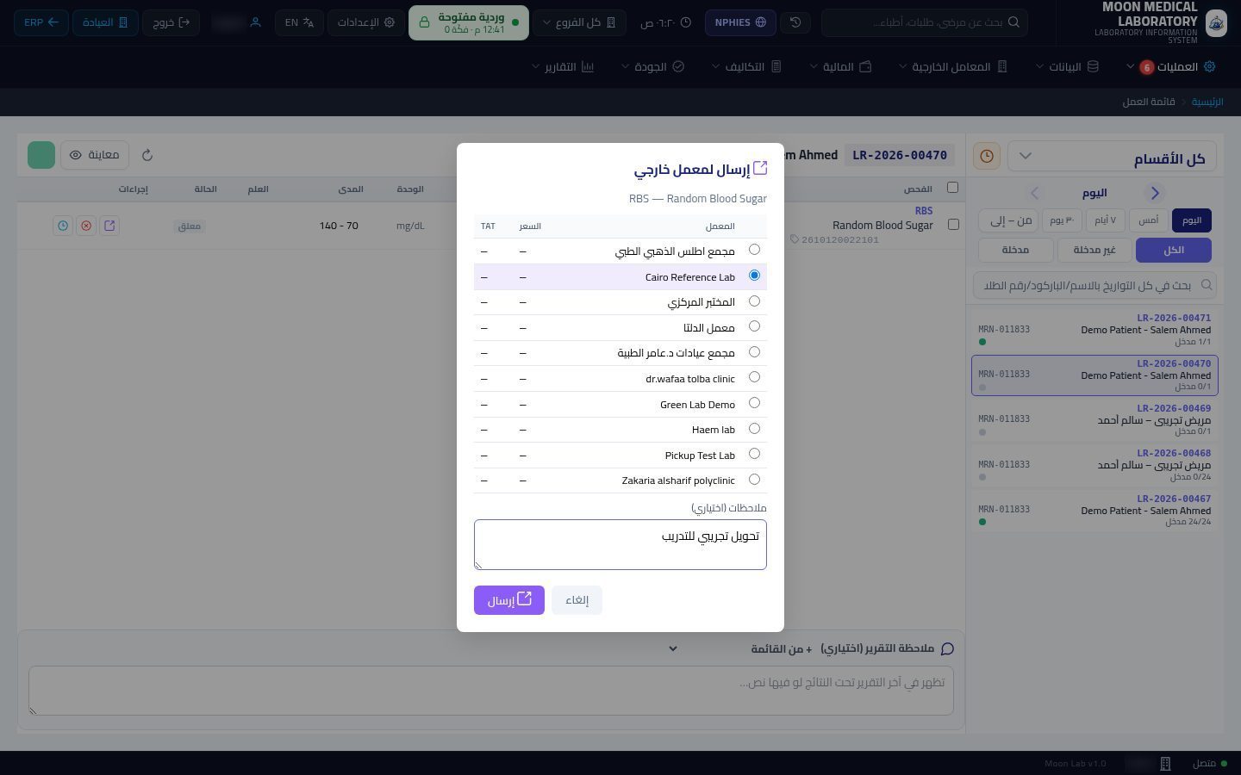Click معاينة preview eye button
Image resolution: width=1241 pixels, height=775 pixels.
pos(94,155)
